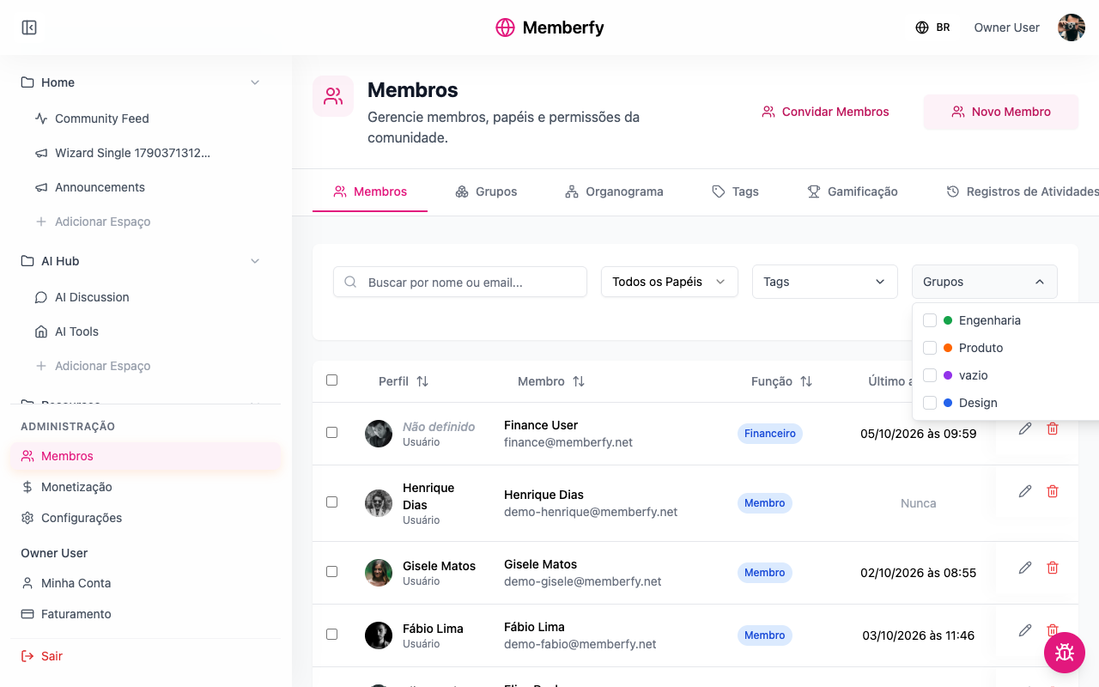Sort by Membro column arrows icon
This screenshot has width=1099, height=687.
click(x=579, y=381)
